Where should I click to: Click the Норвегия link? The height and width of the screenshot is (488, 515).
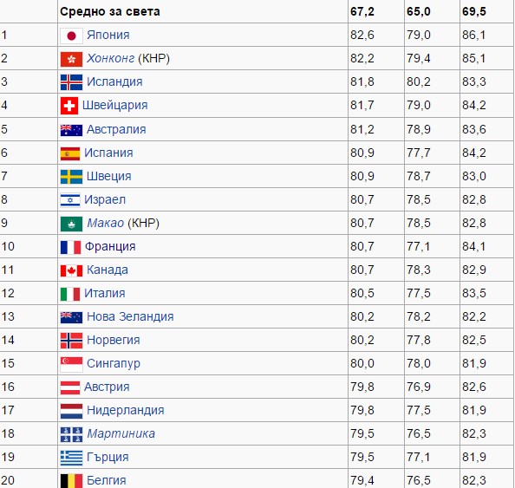click(114, 340)
